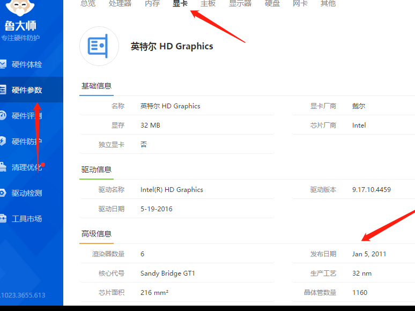Switch to the 显示器 tab
This screenshot has height=311, width=415.
click(x=240, y=3)
